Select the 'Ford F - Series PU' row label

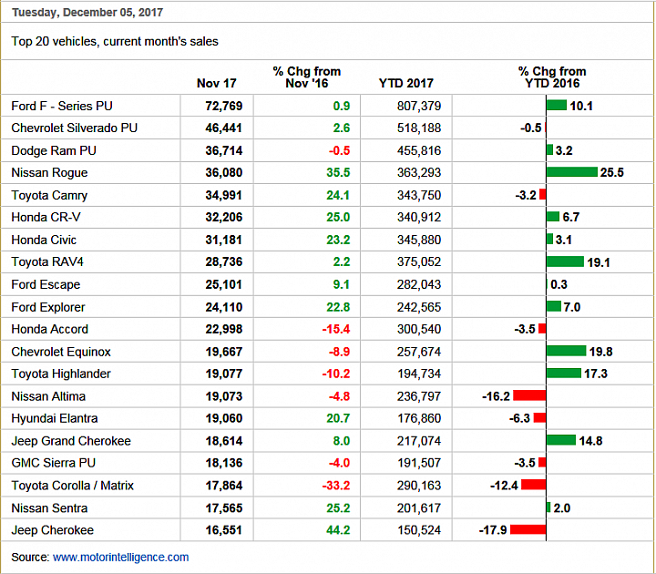(62, 106)
